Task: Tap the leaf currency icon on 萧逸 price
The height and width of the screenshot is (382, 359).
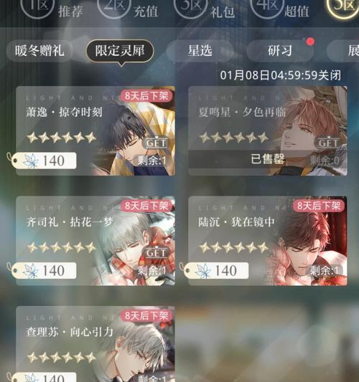Action: pos(31,161)
